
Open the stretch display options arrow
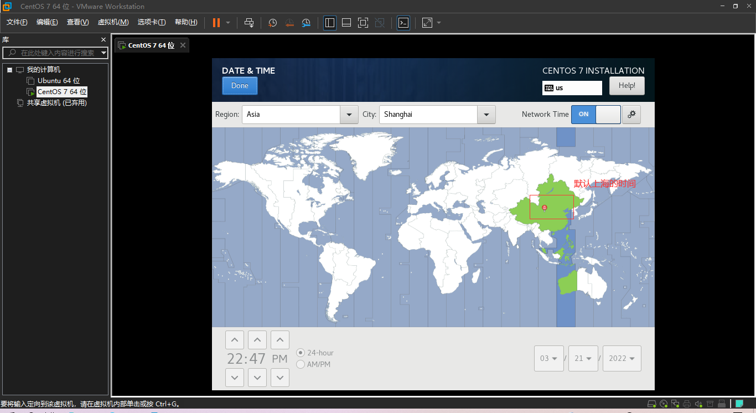pos(439,23)
